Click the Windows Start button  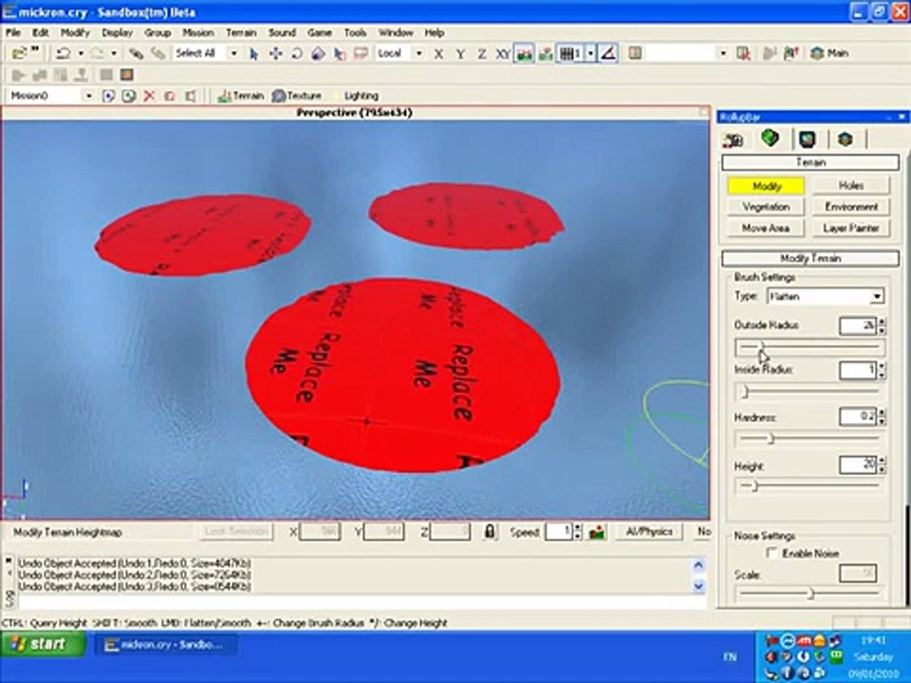point(43,644)
